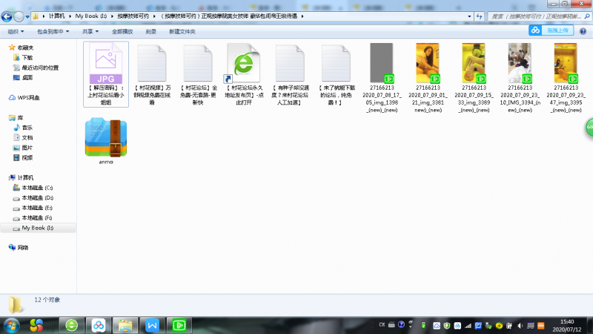Select video thumbnail ending img_3389

pos(474,63)
